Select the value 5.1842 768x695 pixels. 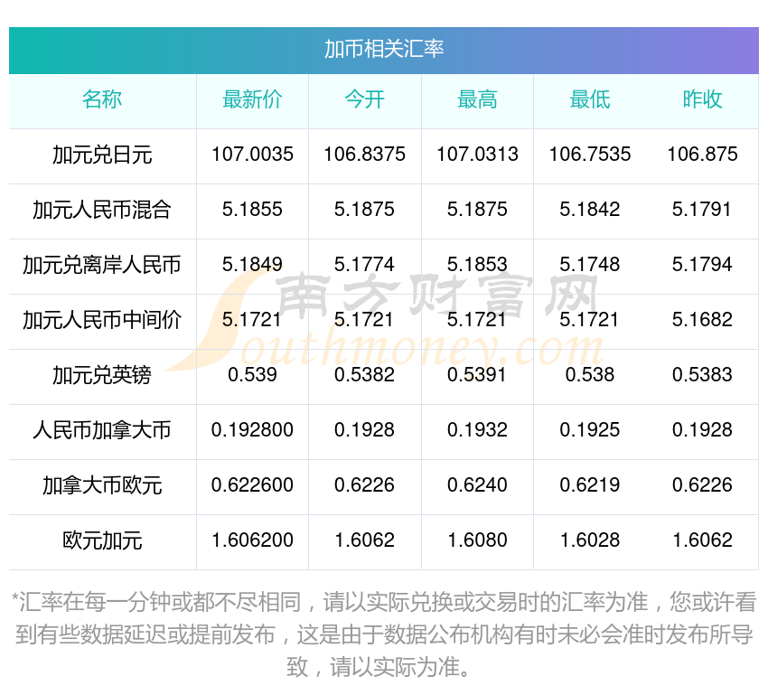point(590,210)
